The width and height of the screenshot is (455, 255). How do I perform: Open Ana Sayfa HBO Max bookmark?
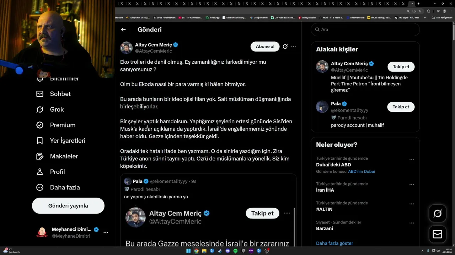tap(407, 17)
